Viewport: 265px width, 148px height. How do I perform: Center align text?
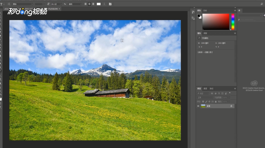[x=89, y=4]
